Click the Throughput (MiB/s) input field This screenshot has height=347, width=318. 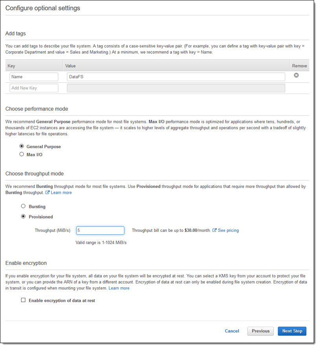[x=100, y=231]
